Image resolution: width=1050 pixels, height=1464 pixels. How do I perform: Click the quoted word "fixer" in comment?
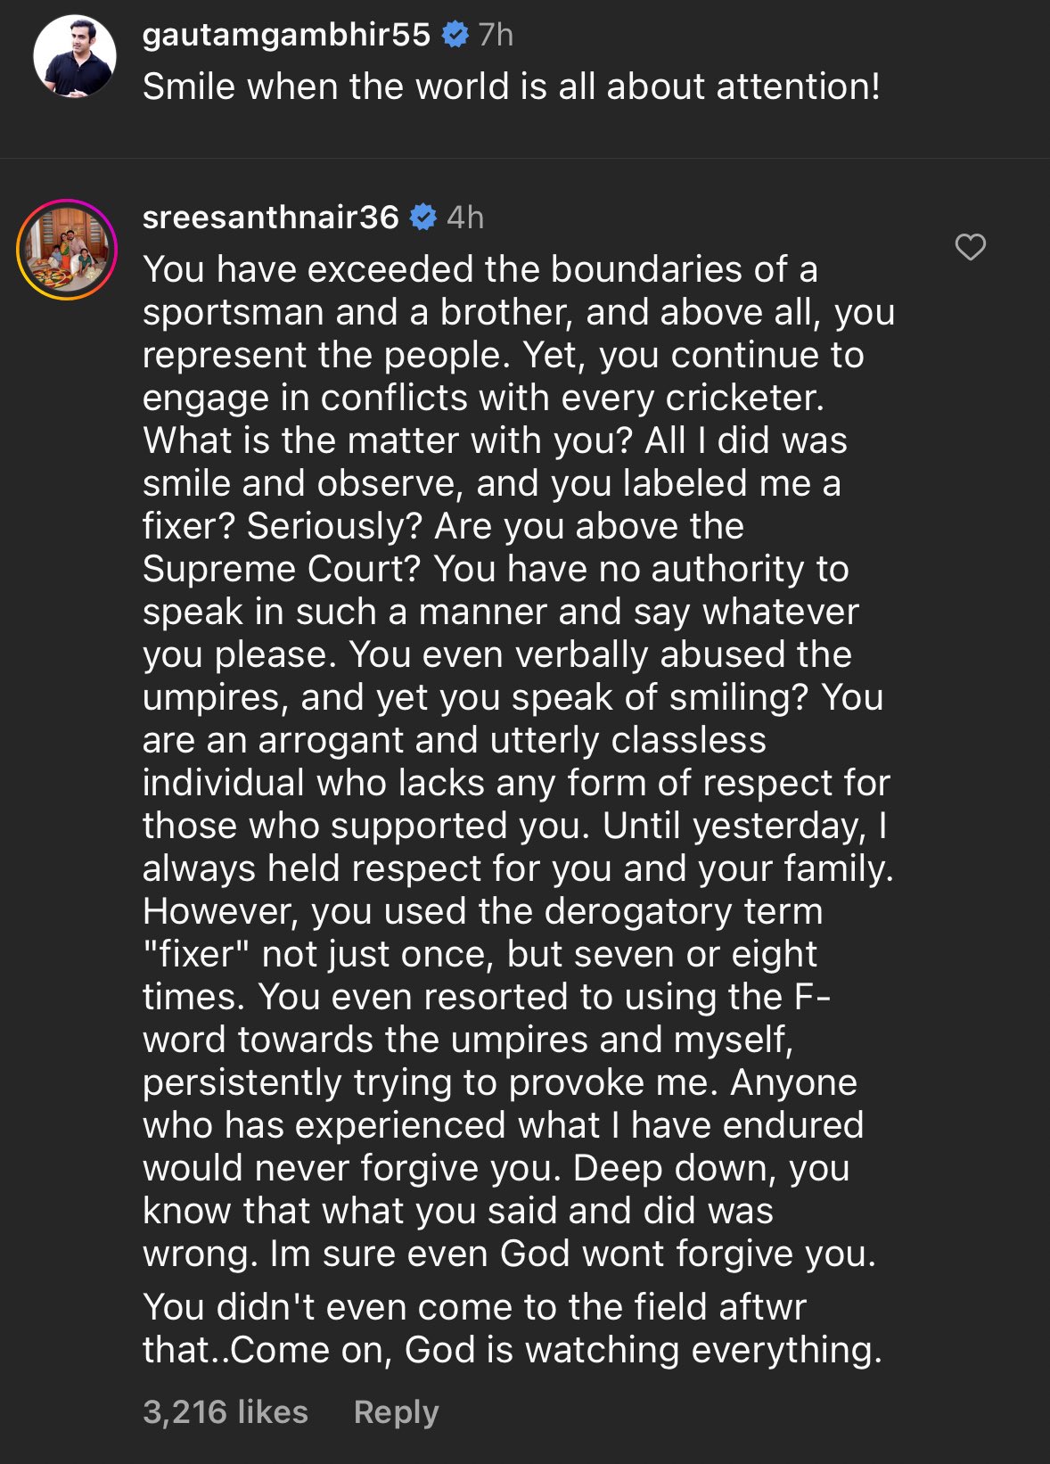point(196,954)
